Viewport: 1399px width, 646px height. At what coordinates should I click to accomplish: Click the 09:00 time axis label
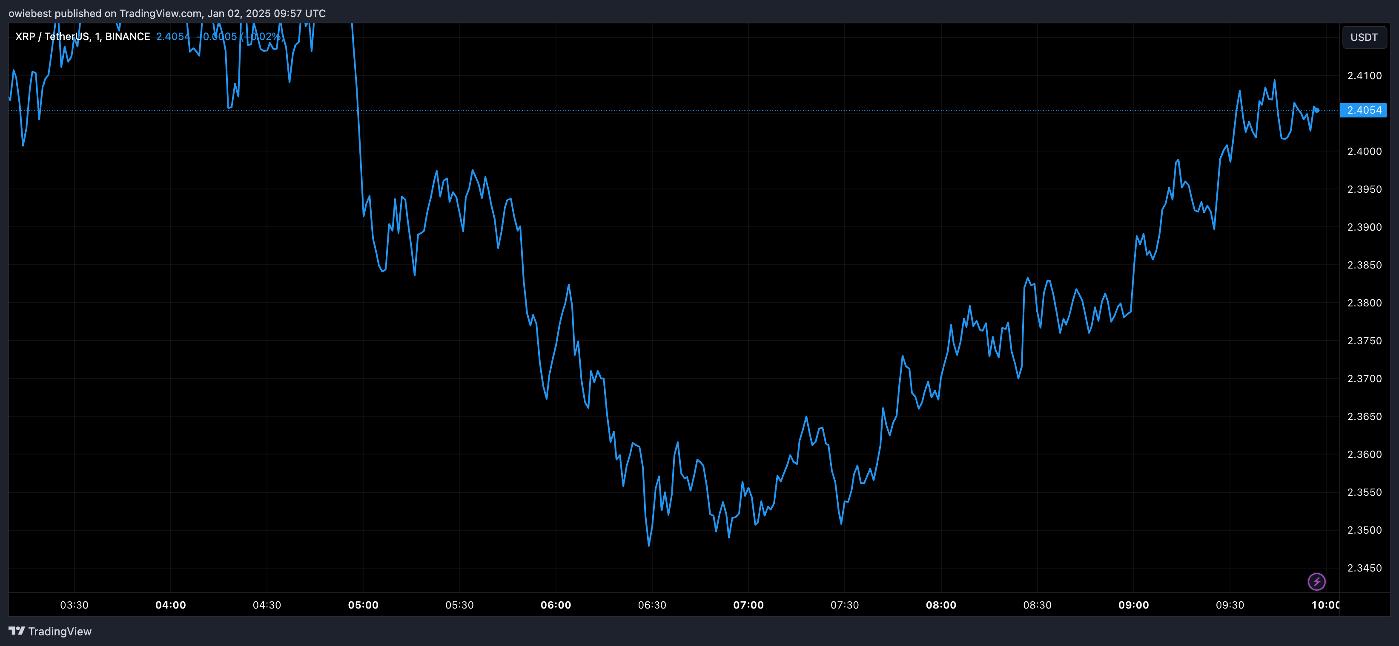click(x=1134, y=605)
